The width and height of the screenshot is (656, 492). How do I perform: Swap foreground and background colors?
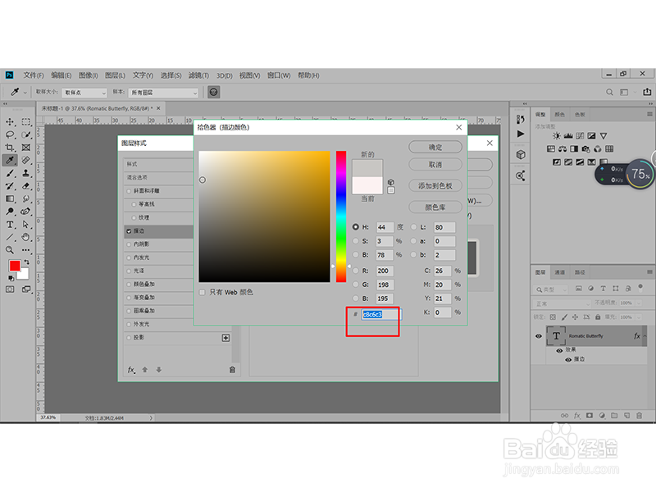(x=26, y=262)
